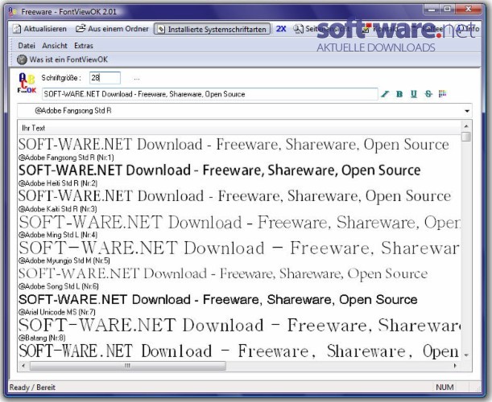The height and width of the screenshot is (402, 492).
Task: Click the 2X dual view button
Action: pos(281,29)
